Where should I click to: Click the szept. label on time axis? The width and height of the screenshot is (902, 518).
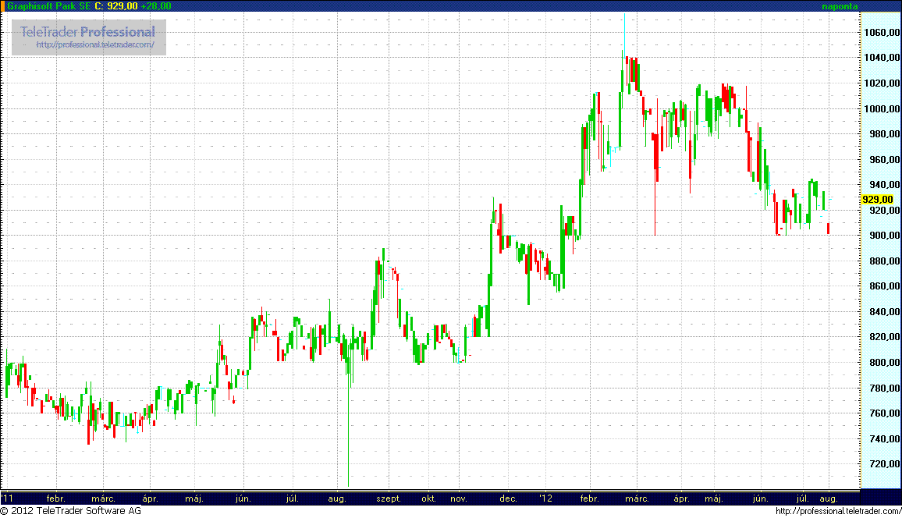tap(389, 499)
